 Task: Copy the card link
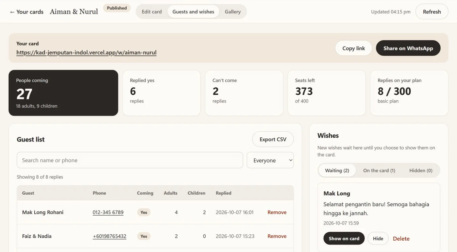tap(354, 48)
